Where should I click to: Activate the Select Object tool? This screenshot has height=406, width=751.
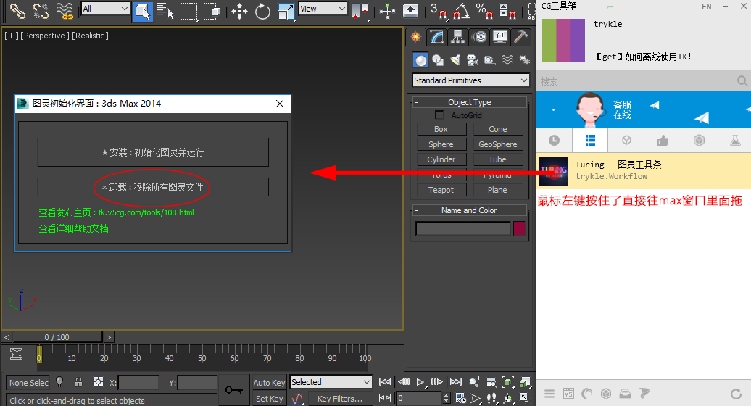tap(142, 11)
